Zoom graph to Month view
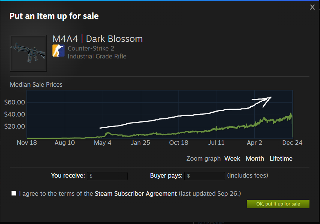This screenshot has height=224, width=320. (x=255, y=158)
